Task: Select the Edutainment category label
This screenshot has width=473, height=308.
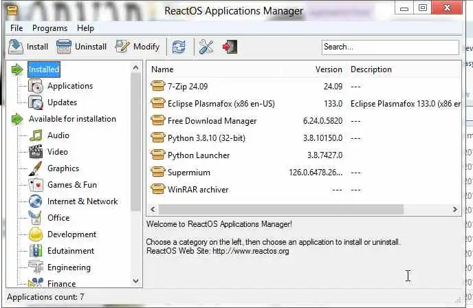Action: click(71, 251)
